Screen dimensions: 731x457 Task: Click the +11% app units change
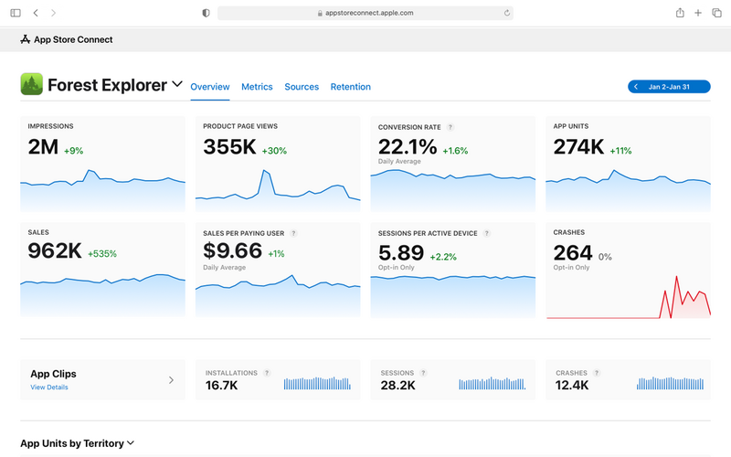click(620, 151)
